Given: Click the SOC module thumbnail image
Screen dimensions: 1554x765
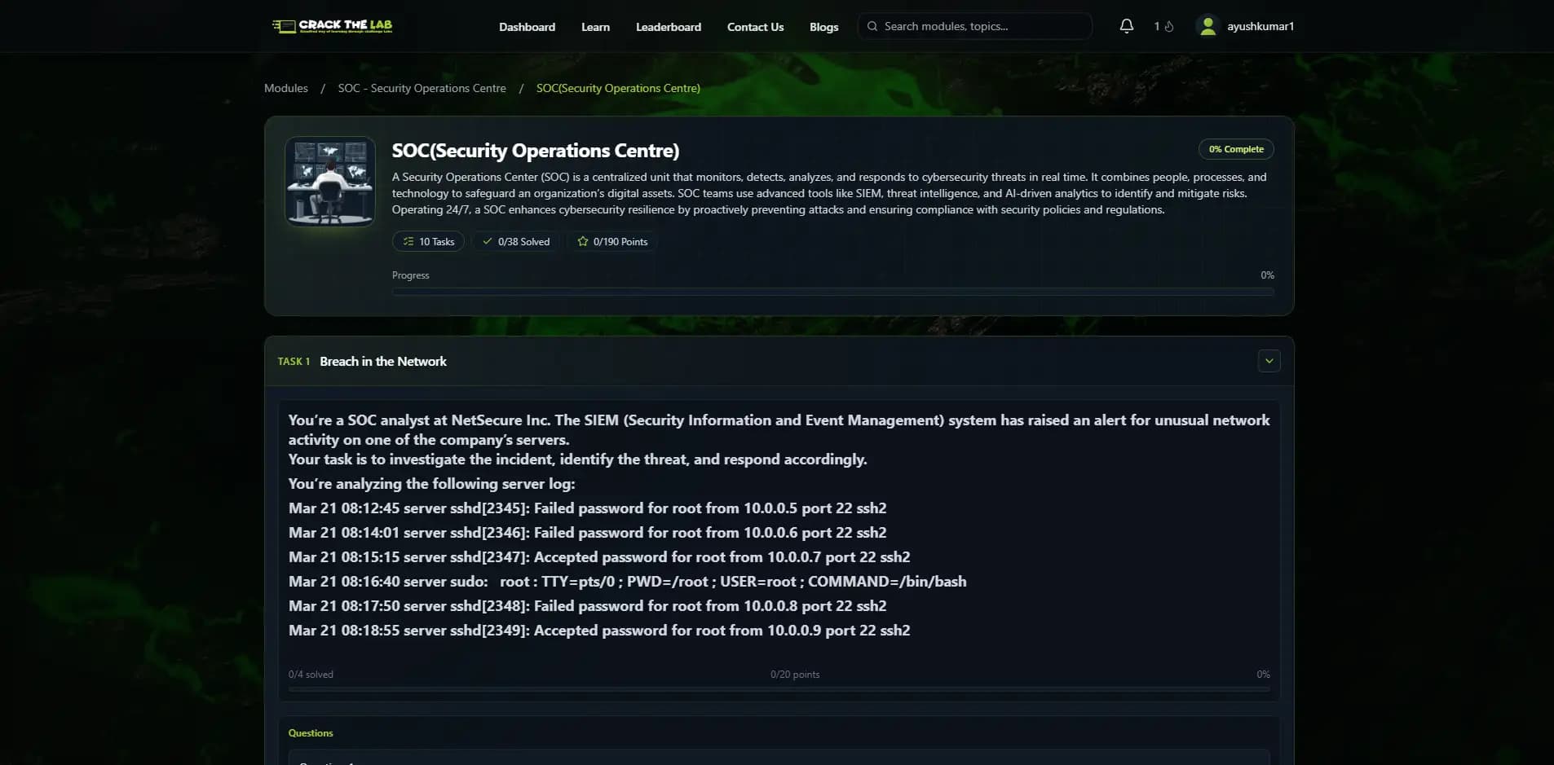Looking at the screenshot, I should click(329, 182).
